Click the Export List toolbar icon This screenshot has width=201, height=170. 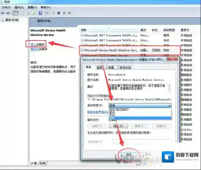click(33, 13)
